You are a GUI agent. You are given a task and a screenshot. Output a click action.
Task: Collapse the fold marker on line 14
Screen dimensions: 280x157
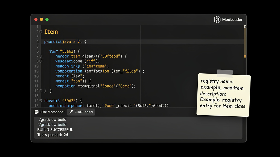[41, 101]
